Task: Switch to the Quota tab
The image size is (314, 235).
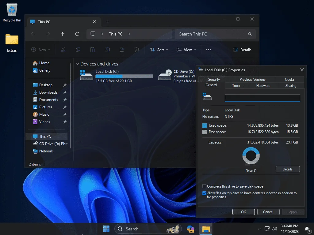Action: [x=289, y=79]
